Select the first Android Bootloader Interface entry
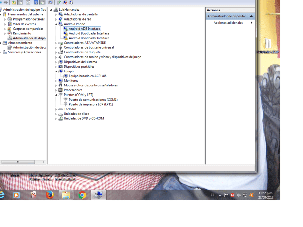Viewport: 303px width, 227px height. point(89,33)
